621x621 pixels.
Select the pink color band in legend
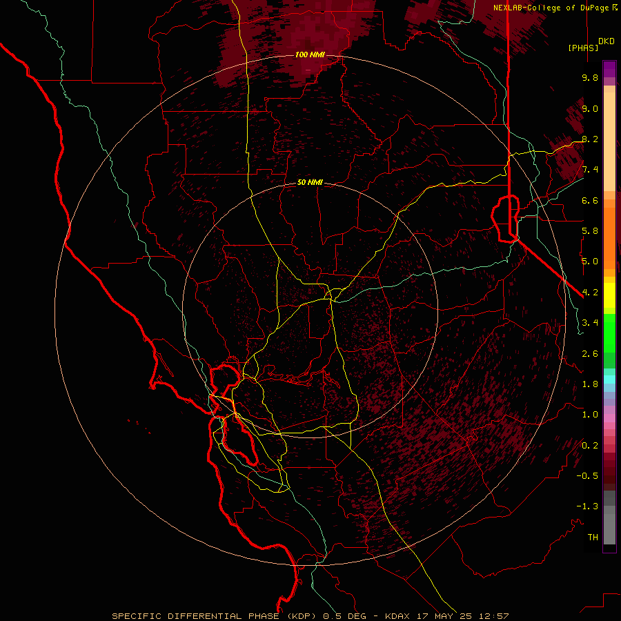click(x=609, y=418)
